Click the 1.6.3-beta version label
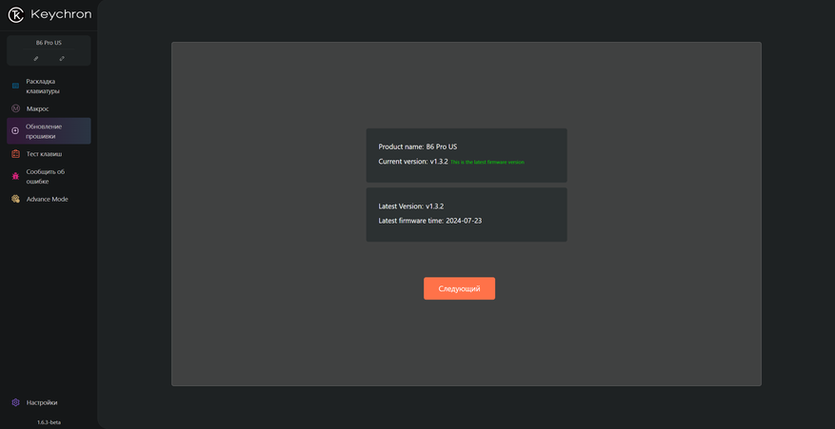The image size is (835, 429). [x=49, y=422]
